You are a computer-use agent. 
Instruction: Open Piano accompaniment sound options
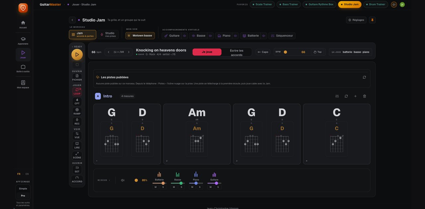pyautogui.click(x=235, y=36)
